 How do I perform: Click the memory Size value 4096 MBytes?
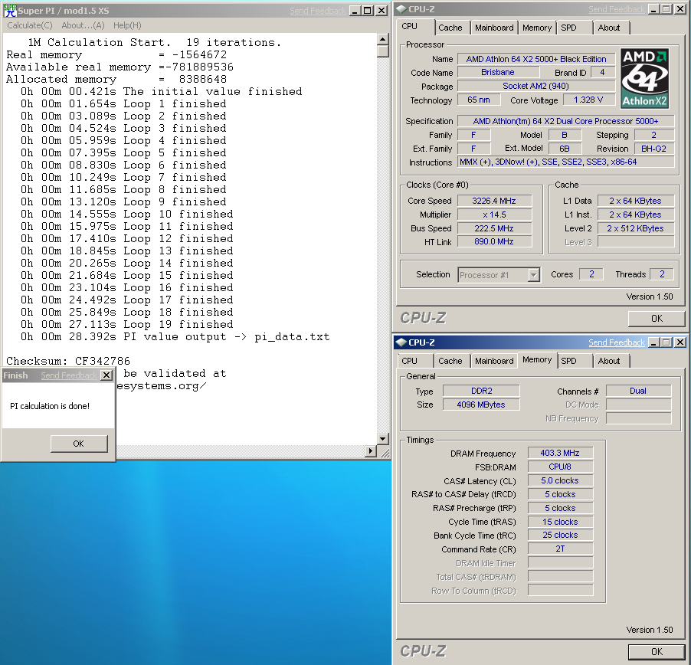click(481, 405)
